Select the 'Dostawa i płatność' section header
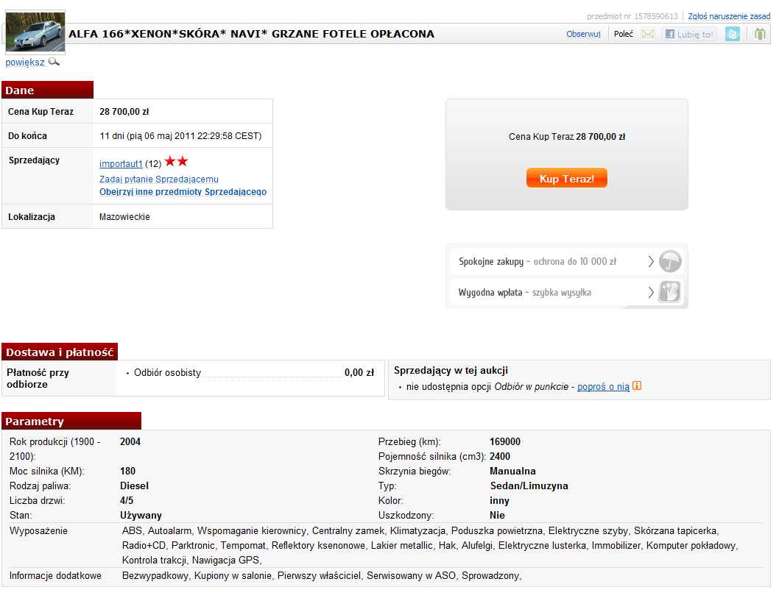Image resolution: width=779 pixels, height=601 pixels. [60, 352]
